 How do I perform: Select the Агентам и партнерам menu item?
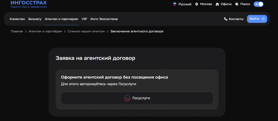tap(61, 19)
